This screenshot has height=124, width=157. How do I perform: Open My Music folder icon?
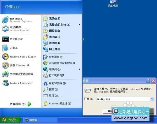click(x=46, y=37)
